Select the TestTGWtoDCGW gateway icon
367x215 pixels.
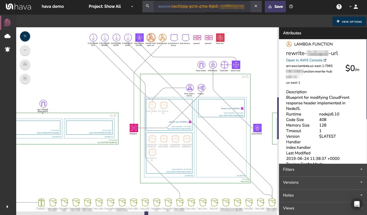pyautogui.click(x=139, y=37)
